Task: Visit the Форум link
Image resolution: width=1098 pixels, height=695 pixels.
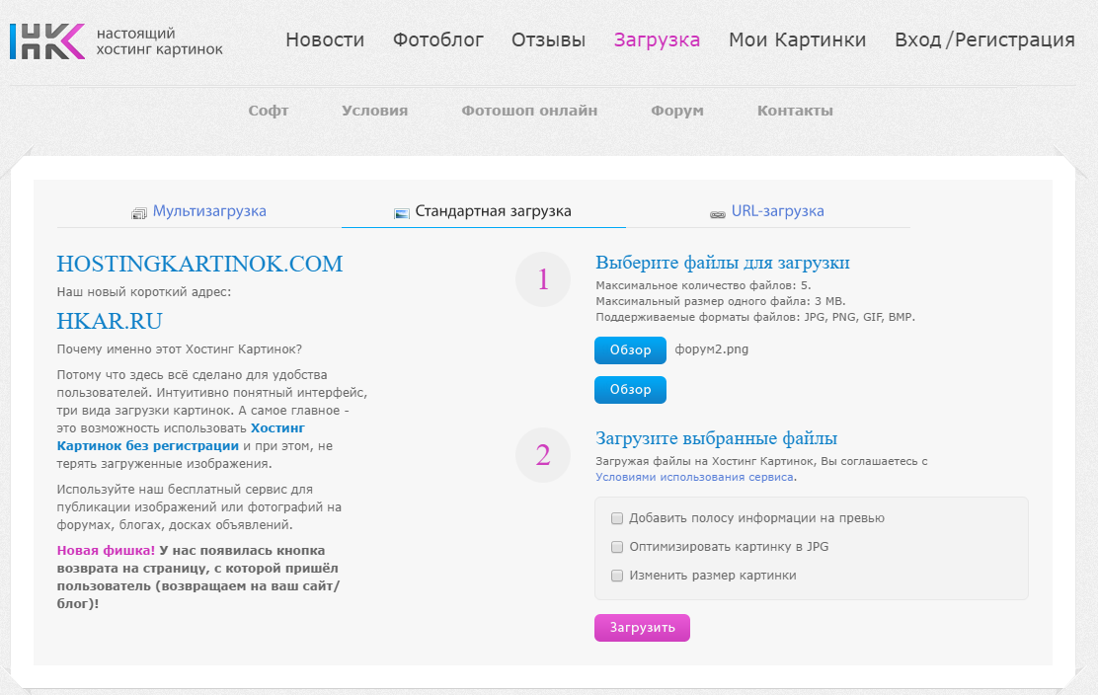Action: [x=677, y=111]
